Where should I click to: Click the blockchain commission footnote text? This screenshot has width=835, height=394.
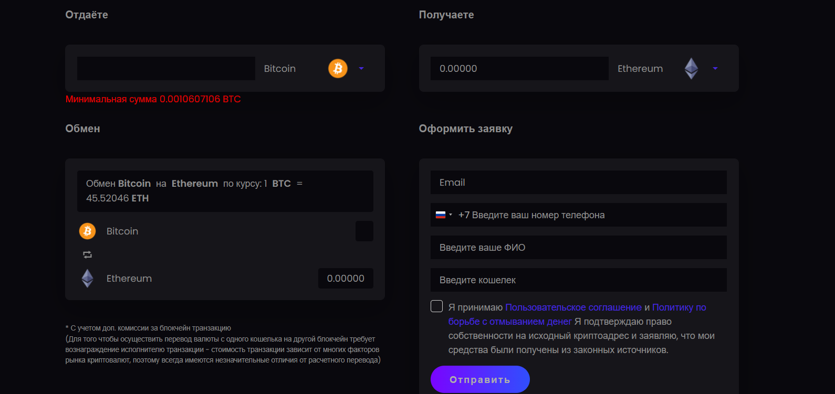[x=223, y=344]
